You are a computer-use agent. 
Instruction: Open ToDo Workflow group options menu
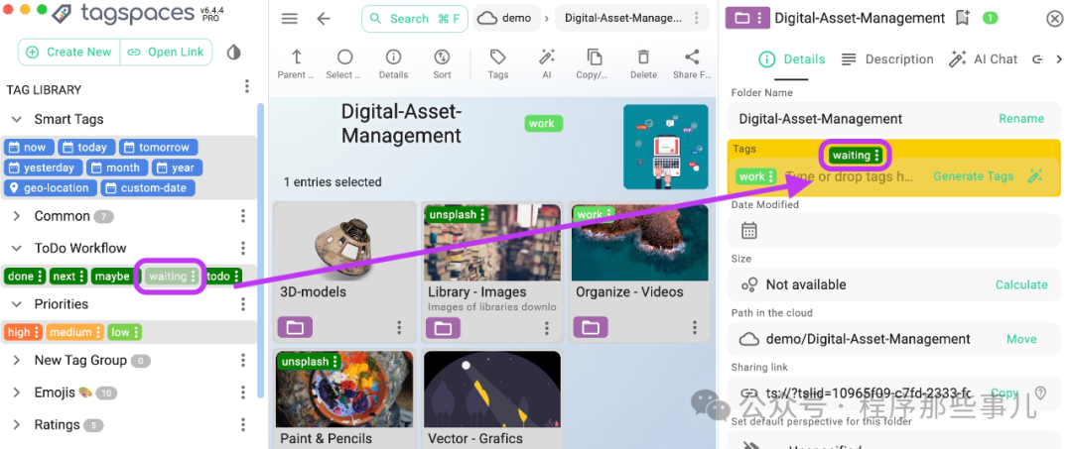(243, 248)
